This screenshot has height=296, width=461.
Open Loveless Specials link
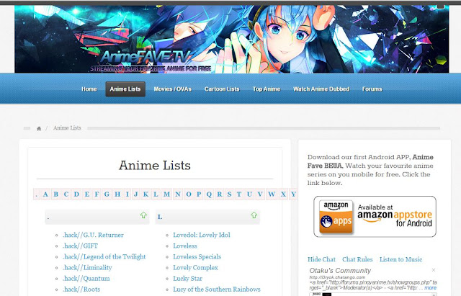point(197,256)
